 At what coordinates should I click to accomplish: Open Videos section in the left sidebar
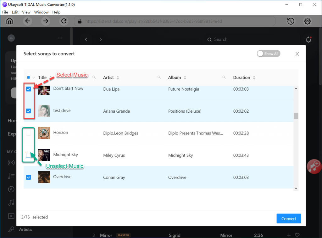pos(11,216)
